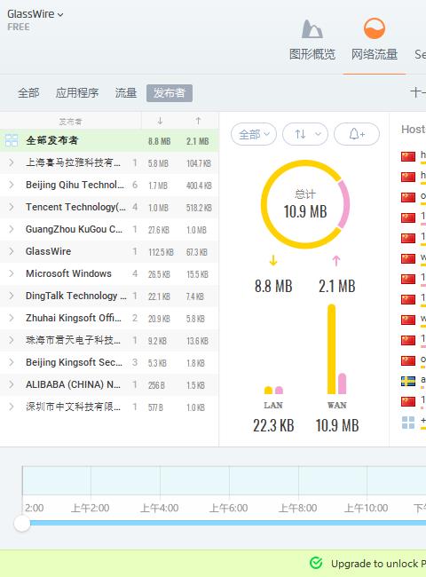Screen dimensions: 426x577
Task: Click the Upgrade to unlock link
Action: pos(378,564)
